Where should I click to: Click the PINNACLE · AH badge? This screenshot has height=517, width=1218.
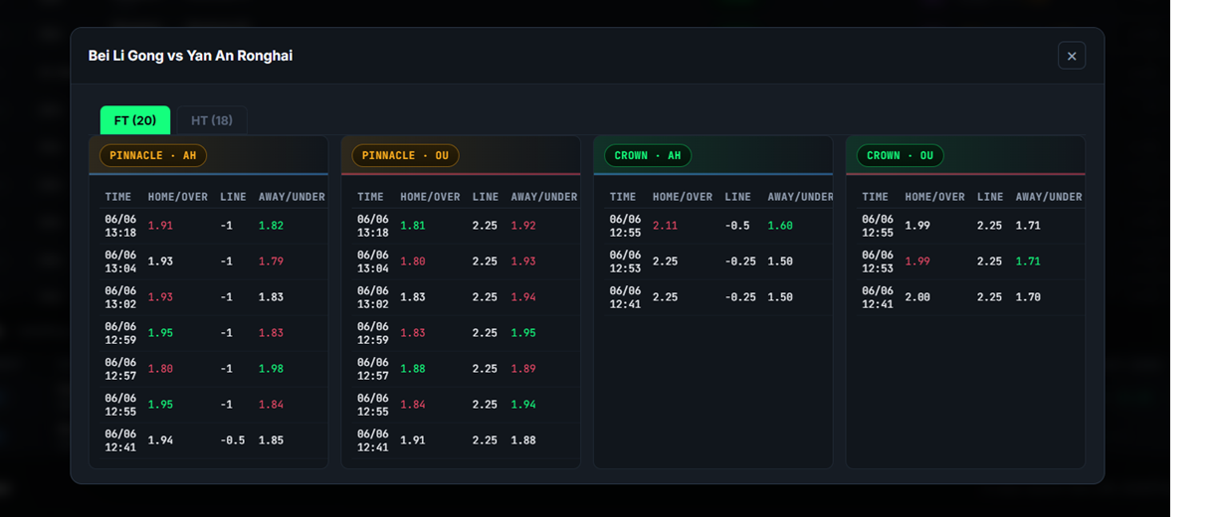point(153,155)
